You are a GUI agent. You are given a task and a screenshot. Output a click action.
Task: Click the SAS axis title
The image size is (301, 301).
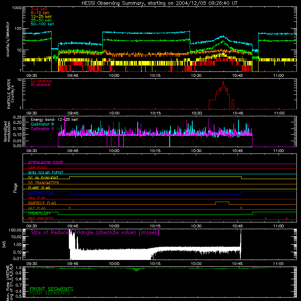(4, 245)
